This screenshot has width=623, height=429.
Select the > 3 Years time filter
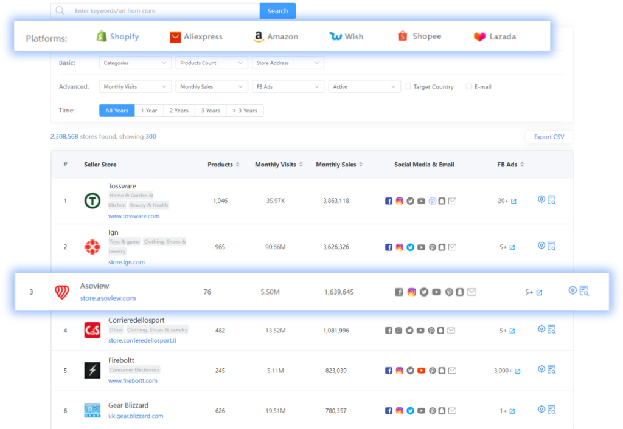245,111
